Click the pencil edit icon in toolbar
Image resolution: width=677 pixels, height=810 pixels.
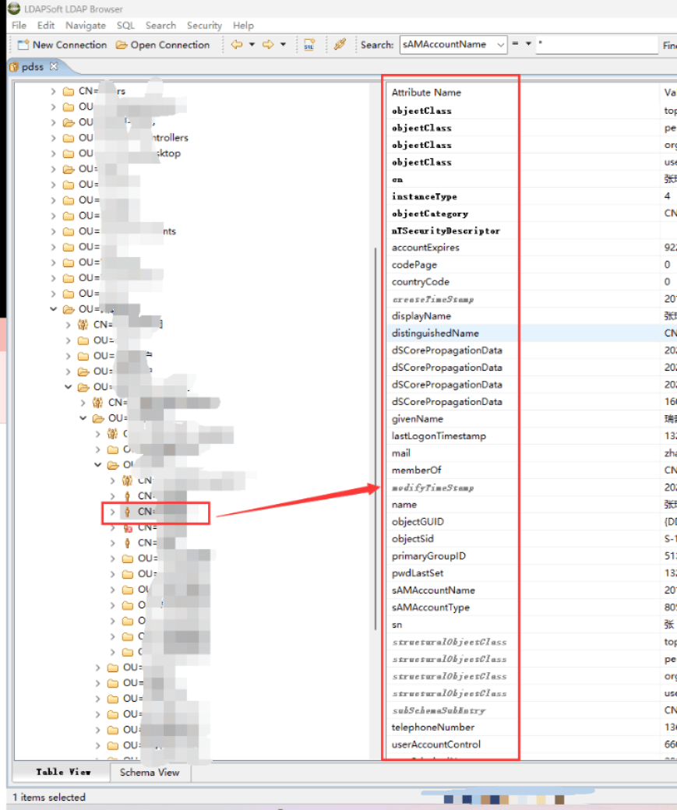pos(339,45)
